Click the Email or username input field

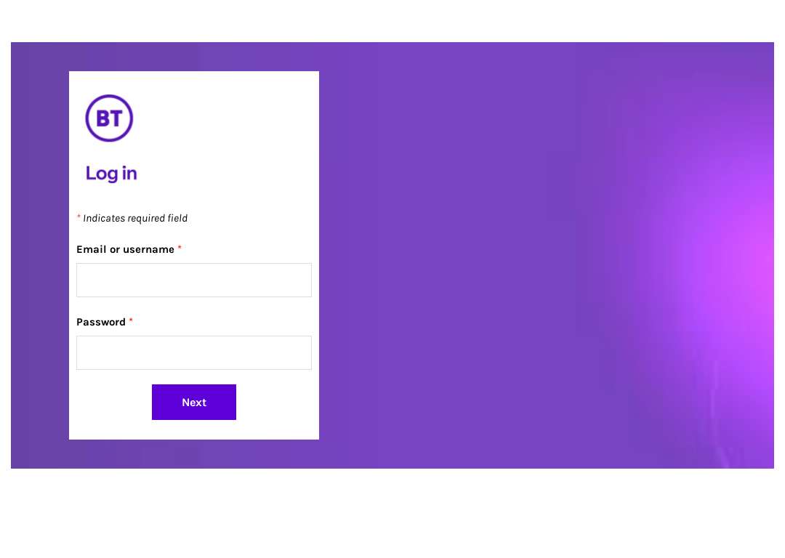[x=194, y=280]
